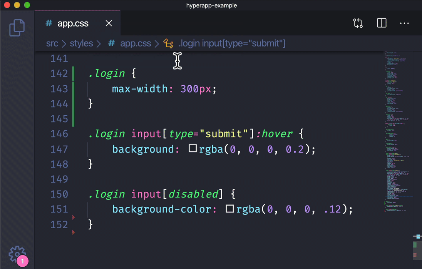Viewport: 422px width, 269px height.
Task: Click the background-color property on line 151
Action: click(161, 209)
